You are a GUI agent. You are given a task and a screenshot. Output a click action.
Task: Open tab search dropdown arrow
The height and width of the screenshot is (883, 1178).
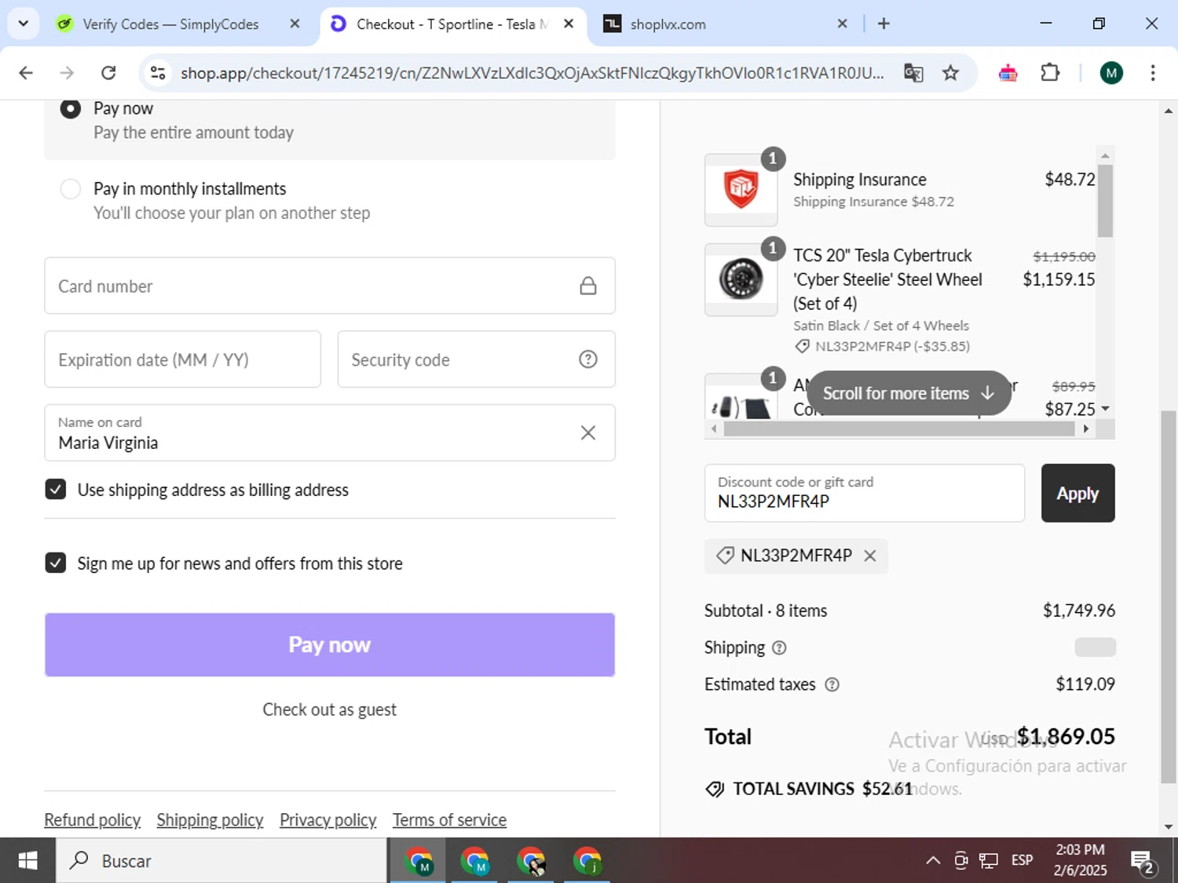tap(23, 24)
